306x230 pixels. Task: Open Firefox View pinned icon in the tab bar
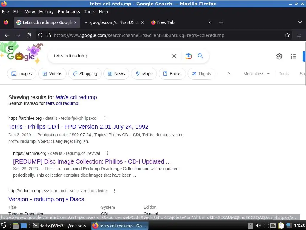[6, 22]
